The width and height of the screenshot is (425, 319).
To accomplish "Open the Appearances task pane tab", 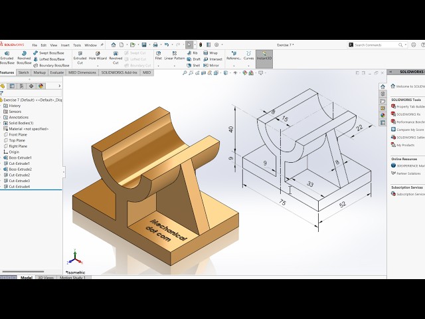I will pos(382,115).
